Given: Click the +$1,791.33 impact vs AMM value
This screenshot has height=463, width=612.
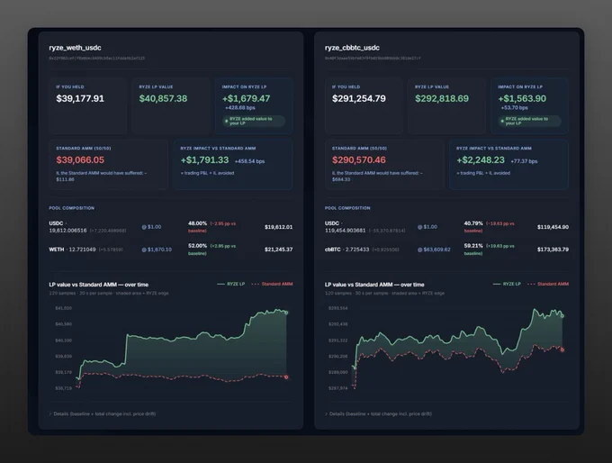Looking at the screenshot, I should [204, 159].
